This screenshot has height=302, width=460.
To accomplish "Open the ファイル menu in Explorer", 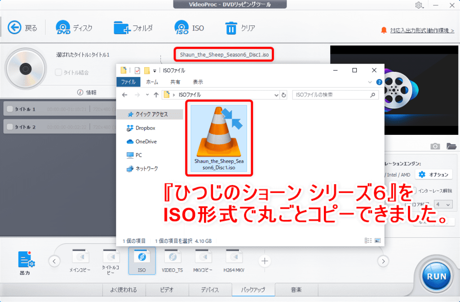I will point(128,82).
